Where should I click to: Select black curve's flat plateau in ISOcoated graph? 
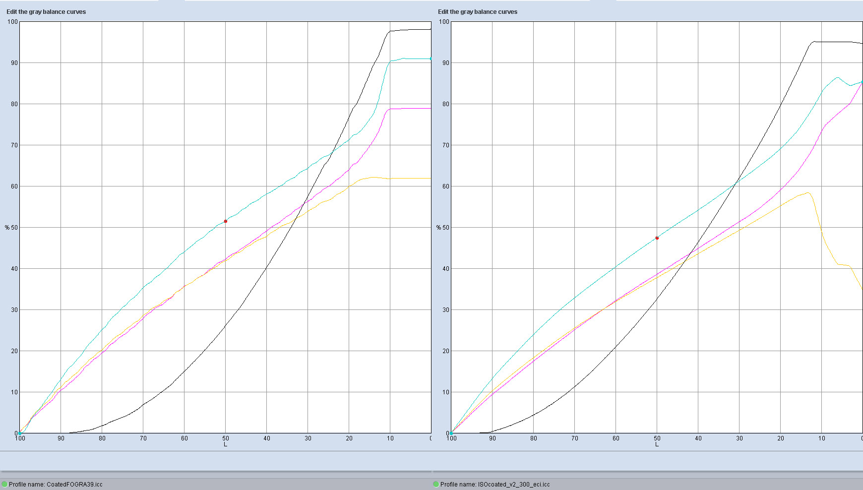point(833,42)
